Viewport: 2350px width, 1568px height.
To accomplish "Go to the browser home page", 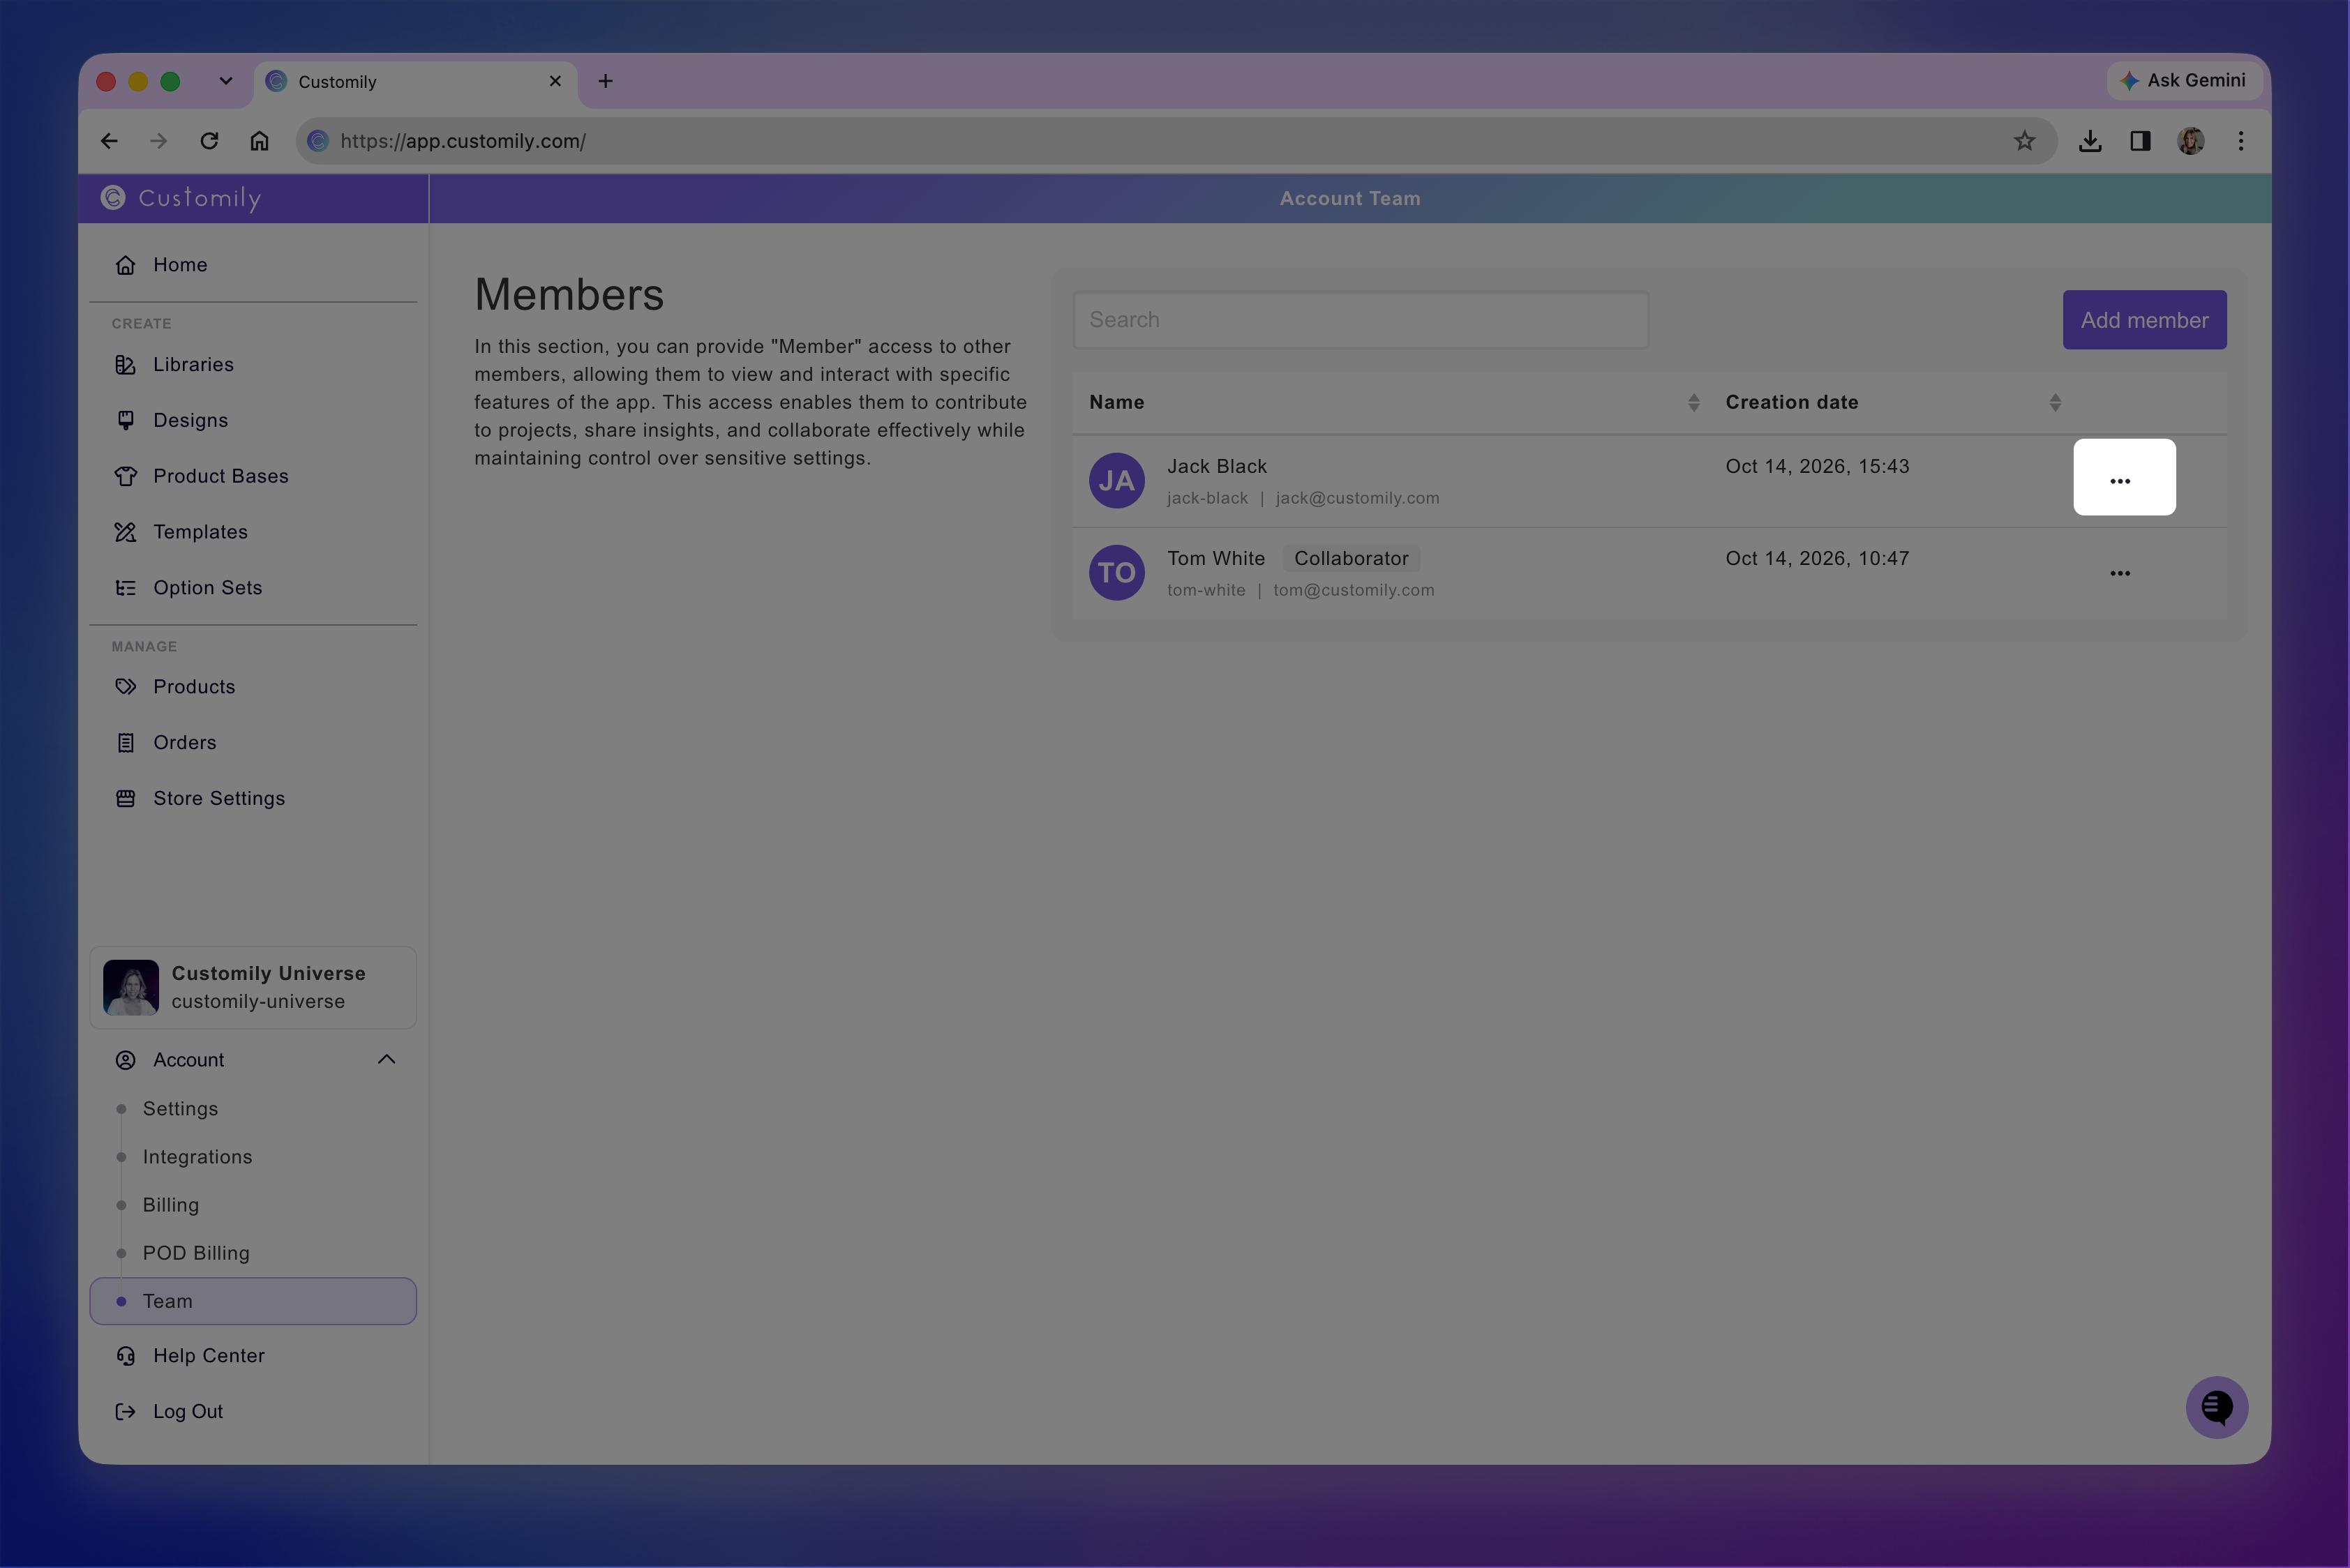I will point(259,141).
